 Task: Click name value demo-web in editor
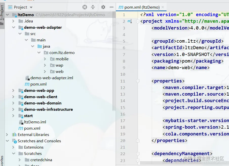(179, 68)
